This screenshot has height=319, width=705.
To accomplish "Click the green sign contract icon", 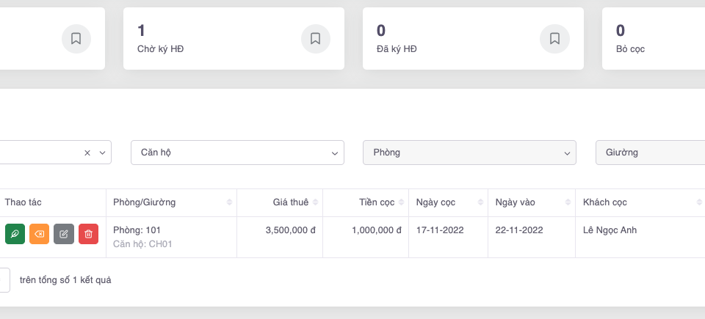I will (x=15, y=234).
